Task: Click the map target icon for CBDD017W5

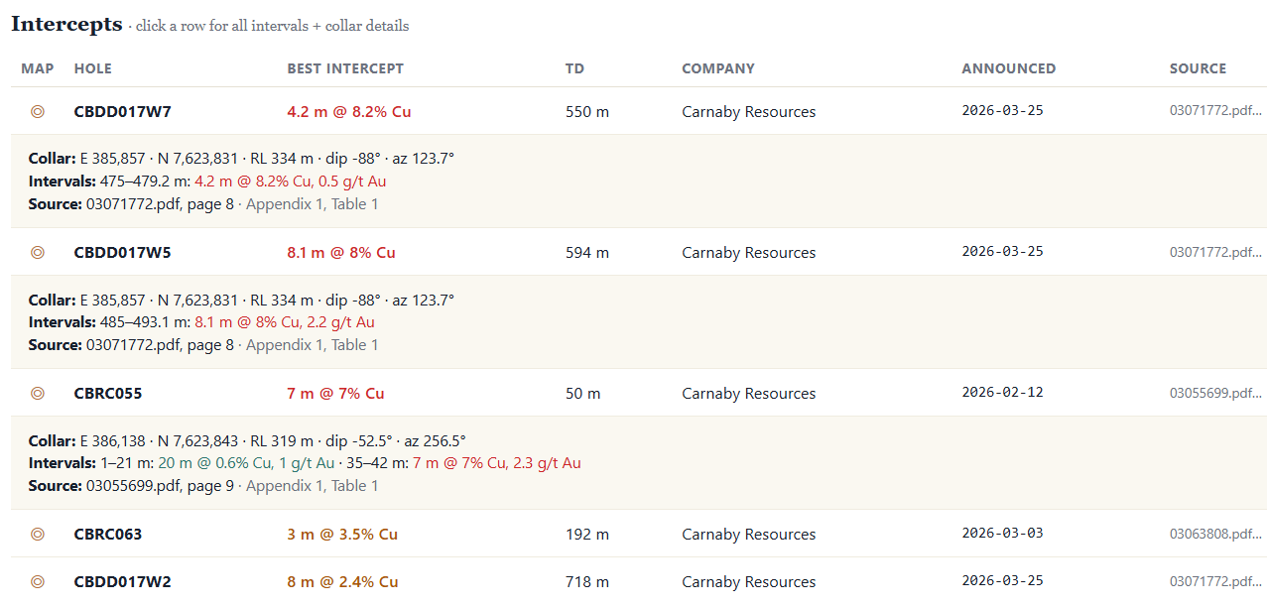Action: 38,253
